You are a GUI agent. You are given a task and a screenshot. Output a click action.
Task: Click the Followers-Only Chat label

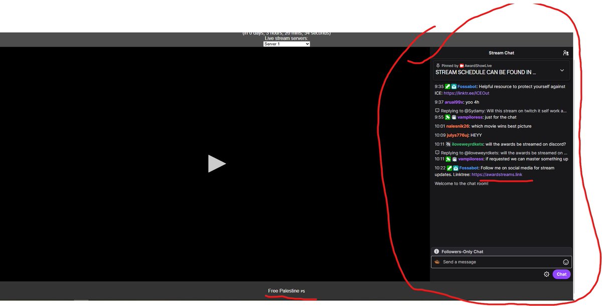click(462, 251)
